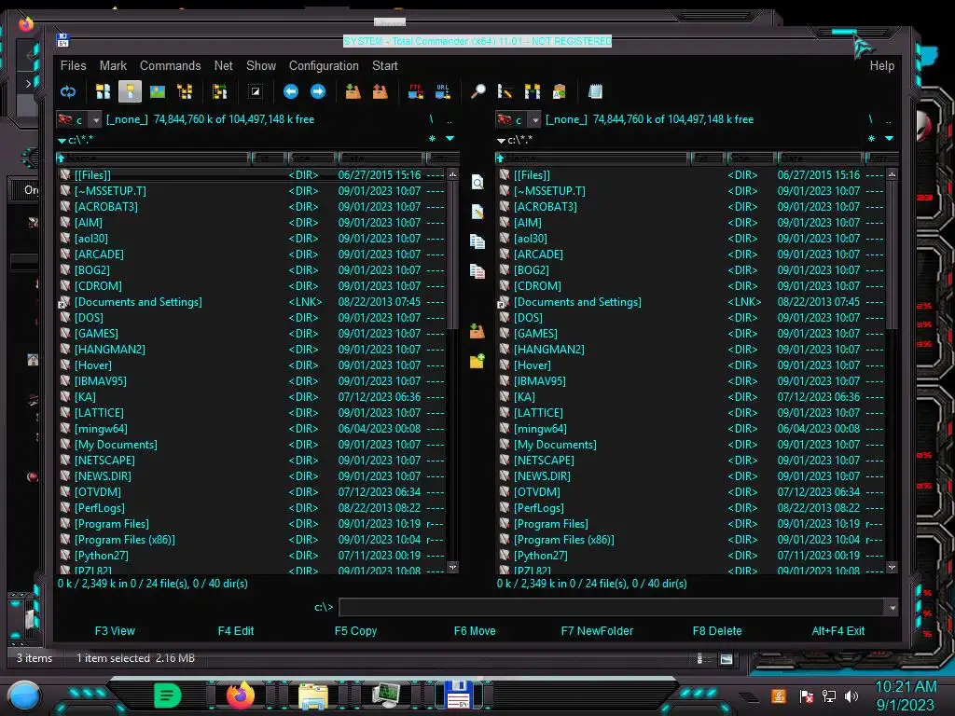Go to parent with right panel '..' button
The image size is (955, 716).
pyautogui.click(x=889, y=118)
